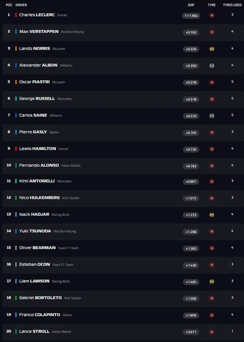244x342 pixels.
Task: Click the TYRES USED column header
Action: pyautogui.click(x=232, y=5)
